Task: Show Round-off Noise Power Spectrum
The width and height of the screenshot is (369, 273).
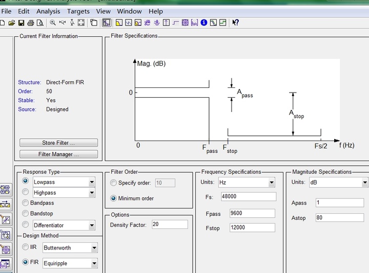Action: coord(222,22)
